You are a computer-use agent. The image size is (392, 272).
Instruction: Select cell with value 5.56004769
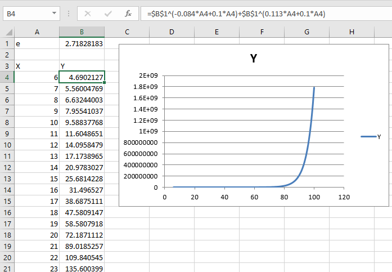82,88
